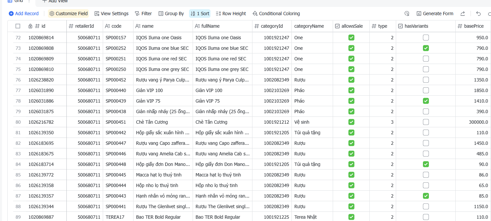Click basePrice cell 1350.0
The image size is (491, 221).
(x=473, y=80)
